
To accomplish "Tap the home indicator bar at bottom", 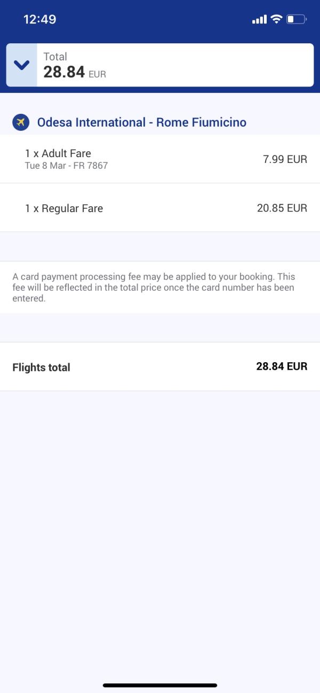I will click(x=160, y=685).
